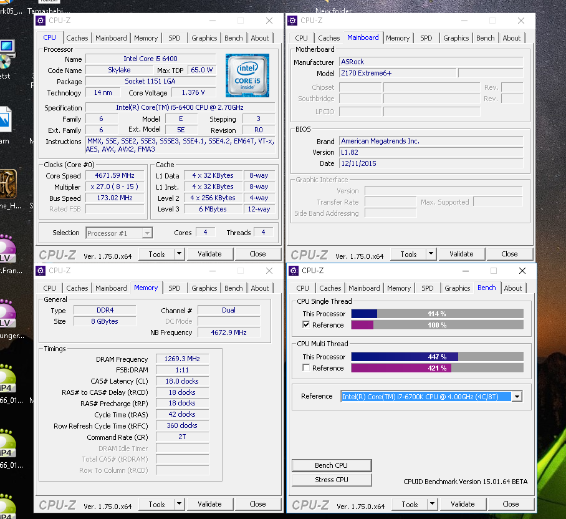Close the CPU-Z window showing the Mainboard tab
This screenshot has width=566, height=519.
coord(520,21)
